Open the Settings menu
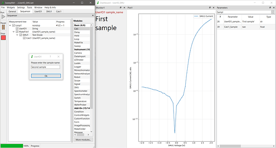The height and width of the screenshot is (148, 276). point(21,7)
